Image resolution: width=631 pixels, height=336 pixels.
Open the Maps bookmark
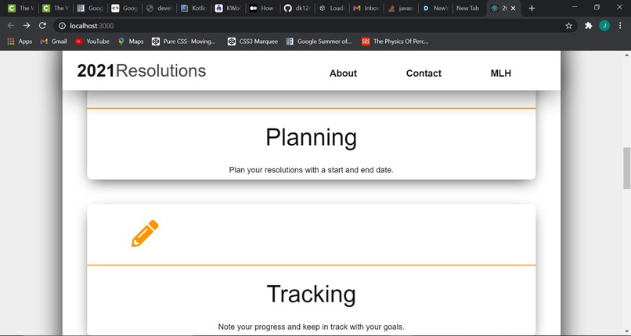131,41
